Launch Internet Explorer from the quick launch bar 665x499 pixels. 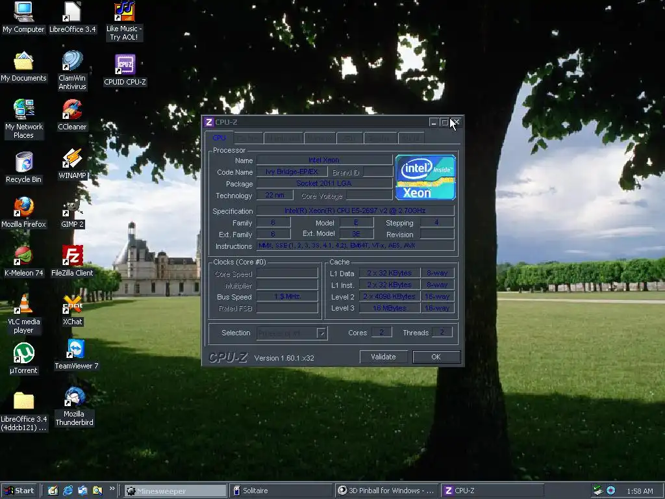[x=68, y=491]
